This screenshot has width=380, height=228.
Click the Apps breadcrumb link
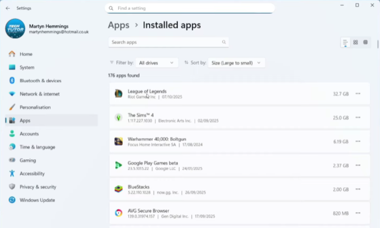point(119,25)
